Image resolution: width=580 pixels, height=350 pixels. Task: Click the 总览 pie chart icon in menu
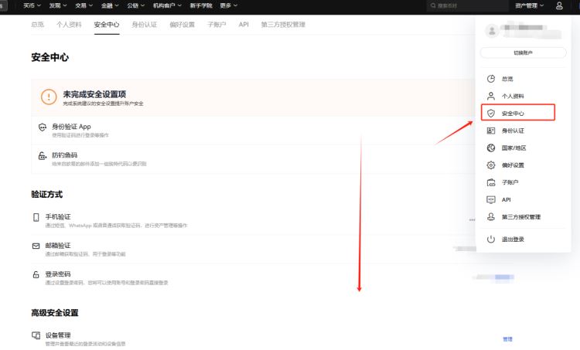point(490,79)
